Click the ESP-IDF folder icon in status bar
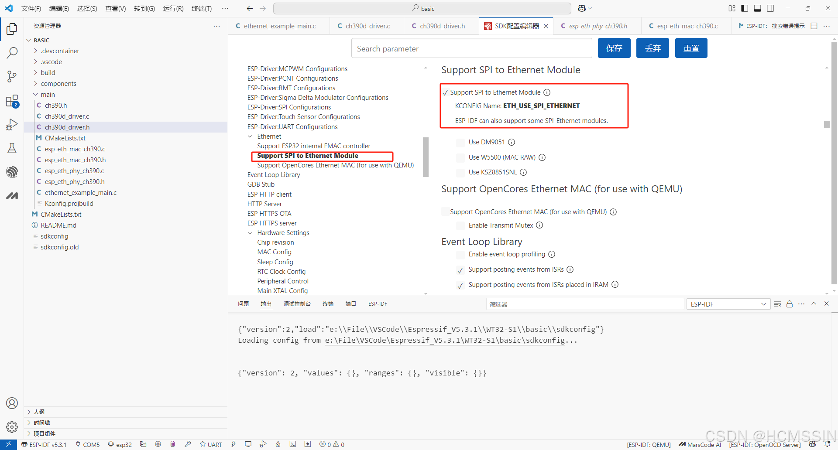Image resolution: width=838 pixels, height=450 pixels. click(143, 444)
